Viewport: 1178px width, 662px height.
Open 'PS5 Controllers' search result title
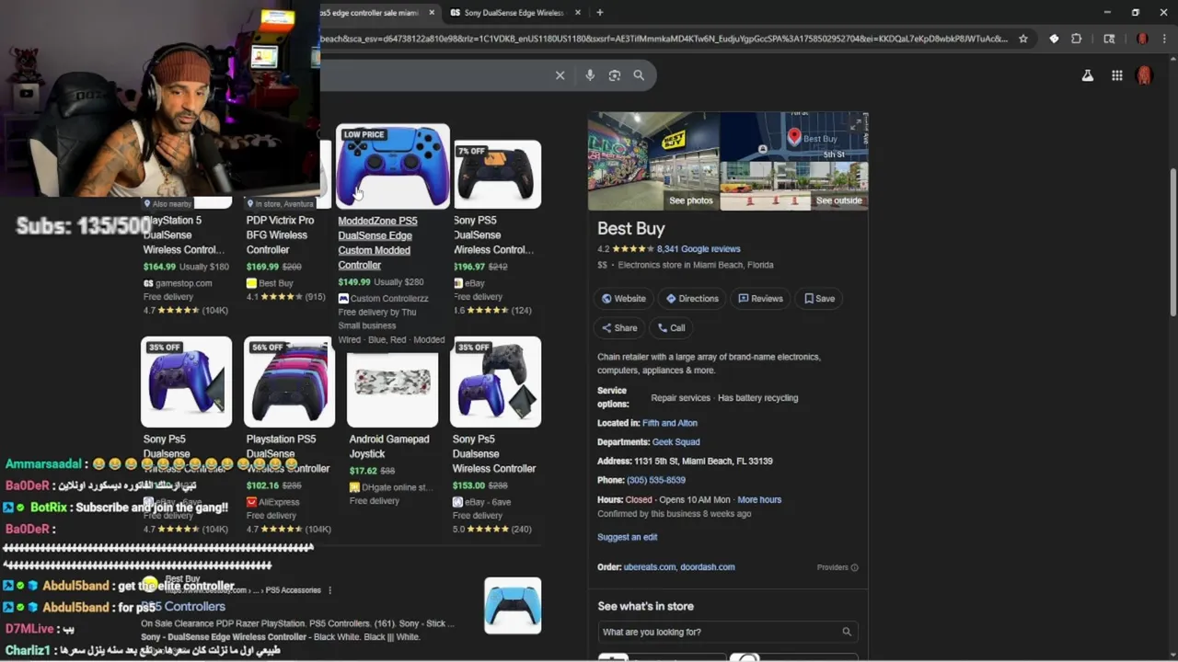coord(183,607)
